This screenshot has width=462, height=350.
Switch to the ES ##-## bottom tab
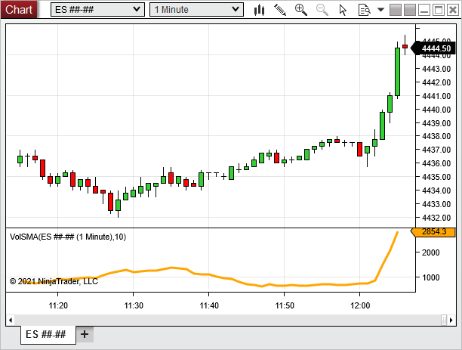pyautogui.click(x=47, y=334)
